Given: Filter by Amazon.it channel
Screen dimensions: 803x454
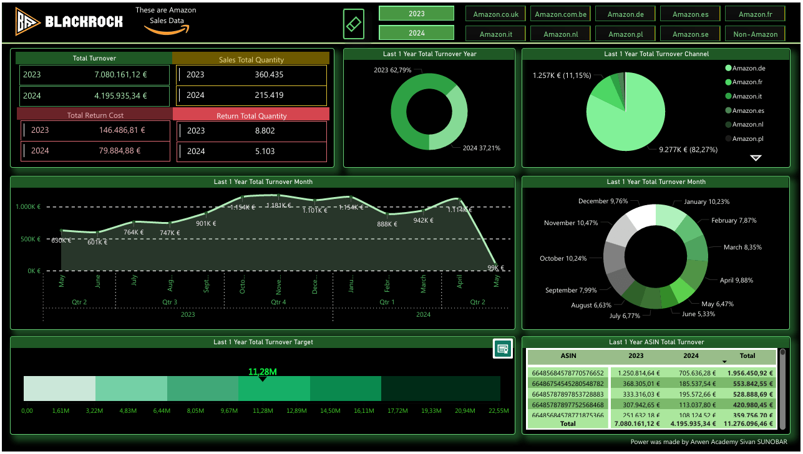Looking at the screenshot, I should [496, 34].
